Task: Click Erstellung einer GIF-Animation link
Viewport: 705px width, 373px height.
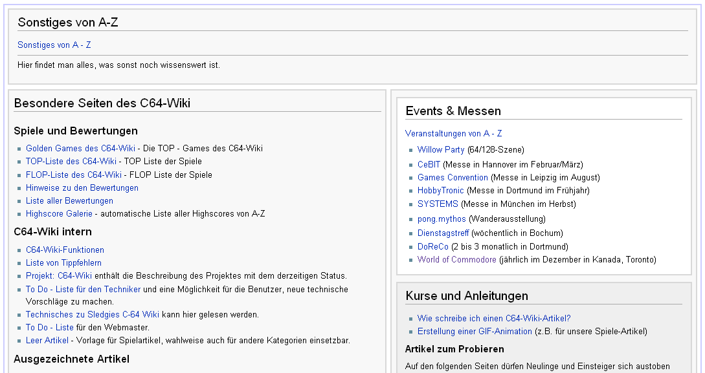Action: tap(475, 331)
